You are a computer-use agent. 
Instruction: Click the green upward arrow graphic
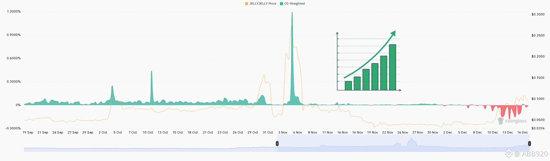pyautogui.click(x=370, y=54)
